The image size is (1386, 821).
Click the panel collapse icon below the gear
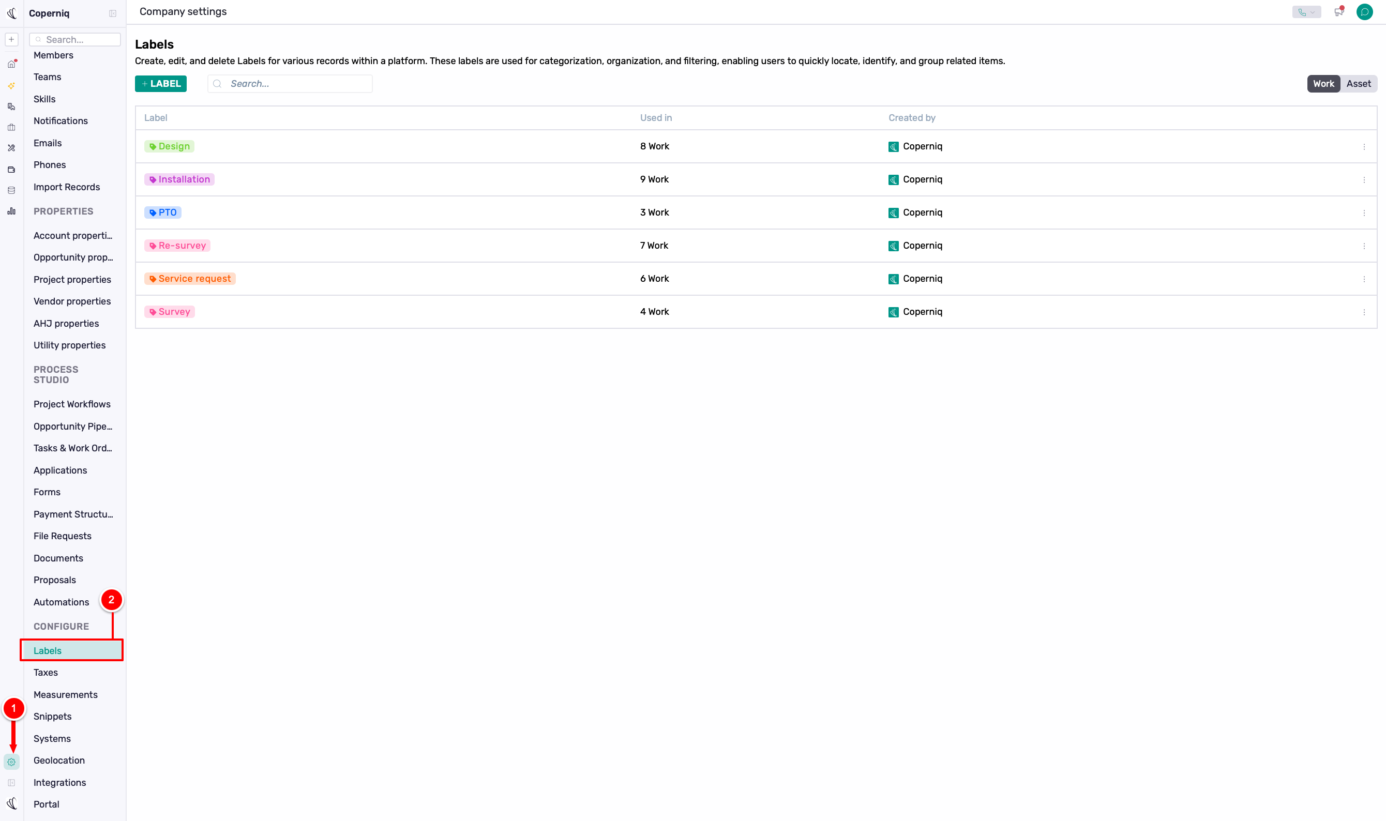(11, 783)
